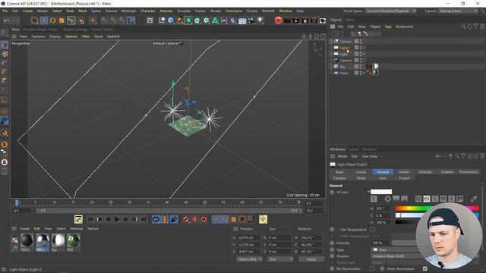The image size is (486, 273).
Task: Go to the end of animation
Action: pyautogui.click(x=144, y=219)
